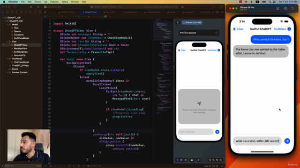Click the zoom out button in canvas

[x=210, y=160]
